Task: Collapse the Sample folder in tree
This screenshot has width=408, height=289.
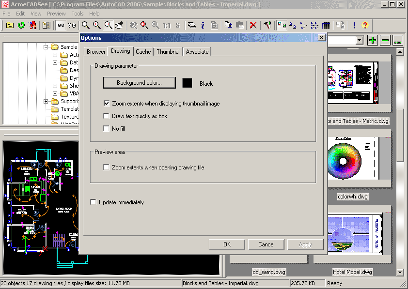Action: [x=46, y=47]
